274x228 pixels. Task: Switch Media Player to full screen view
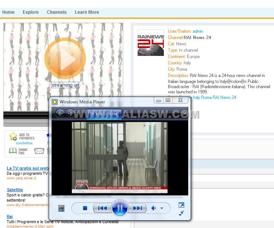pyautogui.click(x=181, y=205)
